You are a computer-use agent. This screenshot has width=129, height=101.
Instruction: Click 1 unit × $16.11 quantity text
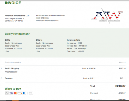click(x=89, y=78)
